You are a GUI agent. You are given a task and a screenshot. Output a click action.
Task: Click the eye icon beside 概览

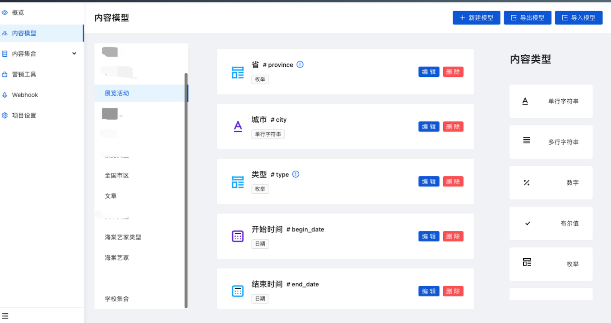click(5, 13)
